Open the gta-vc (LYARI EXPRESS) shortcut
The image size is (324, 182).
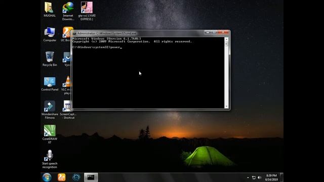point(87,11)
